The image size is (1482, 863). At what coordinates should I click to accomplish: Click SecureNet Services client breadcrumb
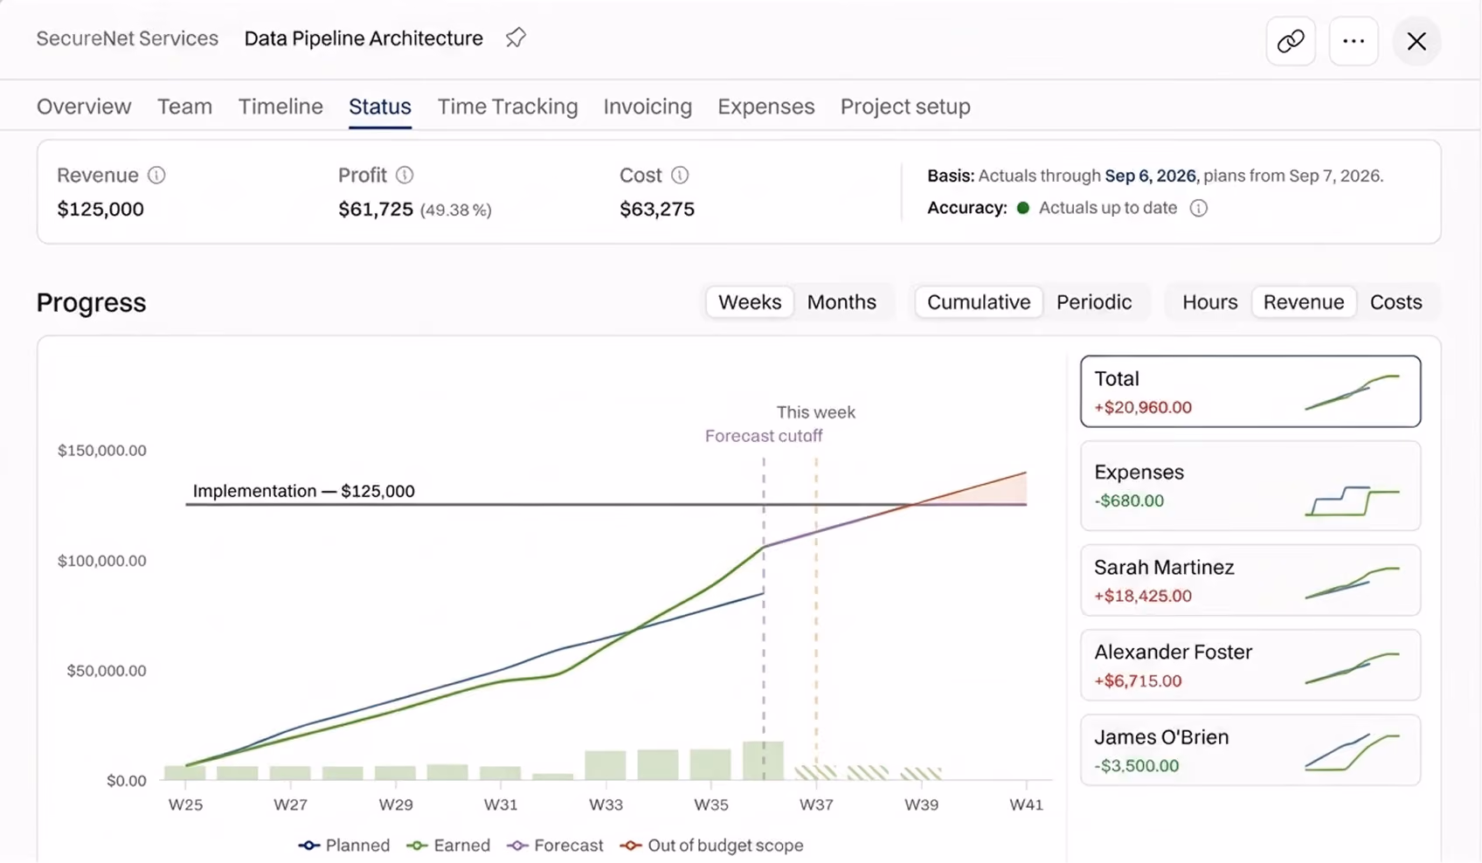point(128,38)
